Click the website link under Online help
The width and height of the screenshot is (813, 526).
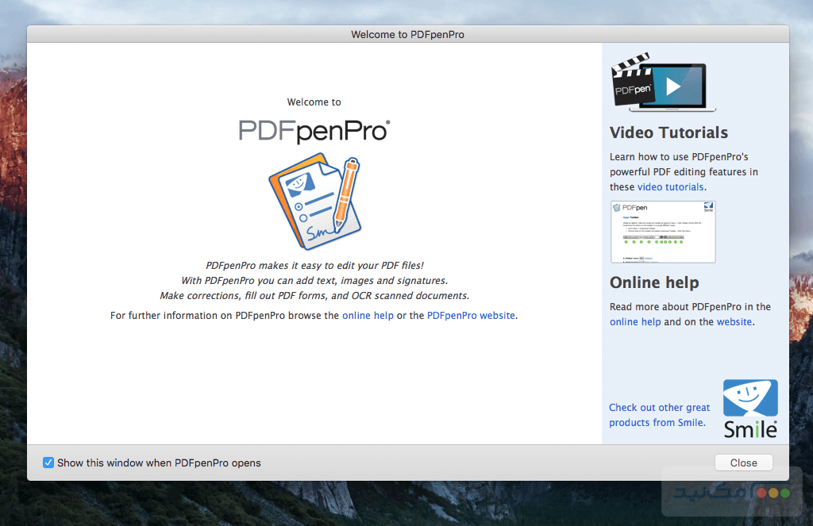734,321
